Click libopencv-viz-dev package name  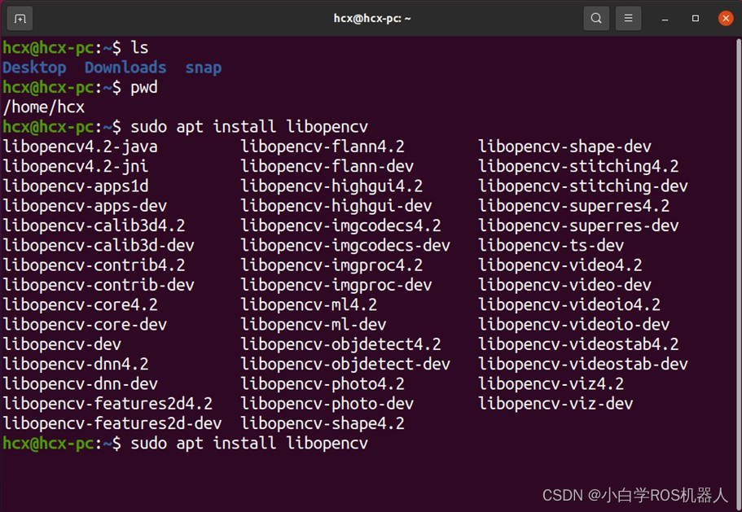pyautogui.click(x=555, y=405)
